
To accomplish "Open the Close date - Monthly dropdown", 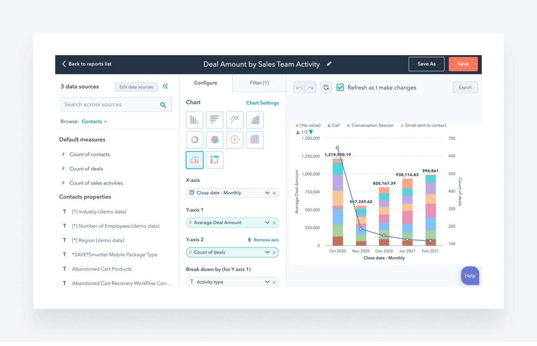I will point(267,193).
